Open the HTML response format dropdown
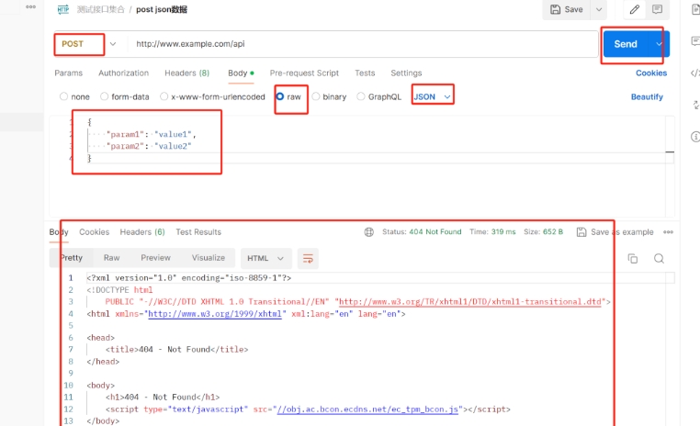Image resolution: width=700 pixels, height=426 pixels. 266,258
